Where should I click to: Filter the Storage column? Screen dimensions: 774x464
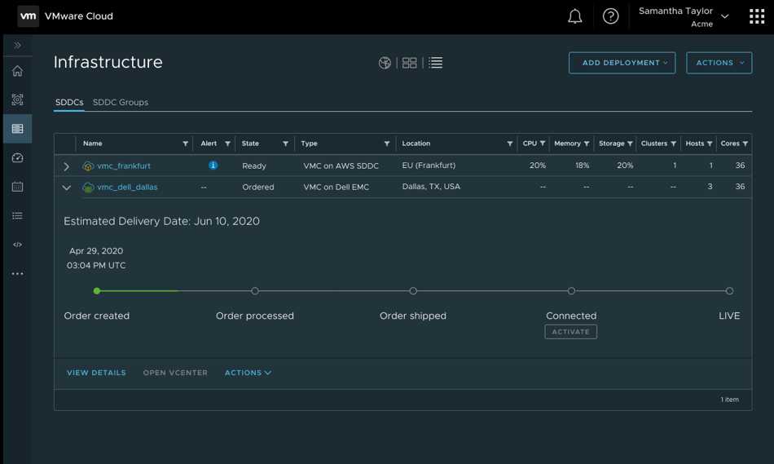point(630,144)
